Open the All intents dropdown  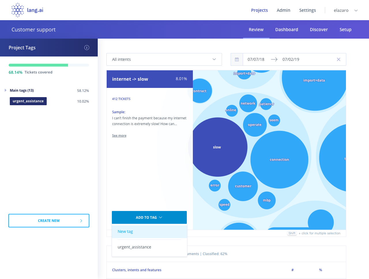coord(164,59)
